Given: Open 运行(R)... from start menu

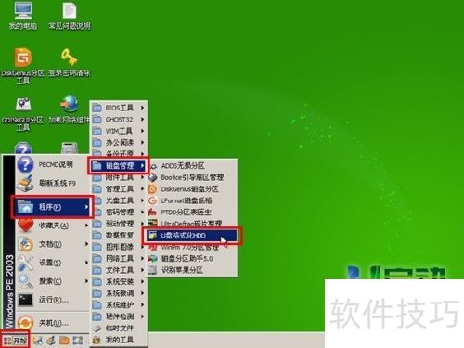Looking at the screenshot, I should (52, 300).
